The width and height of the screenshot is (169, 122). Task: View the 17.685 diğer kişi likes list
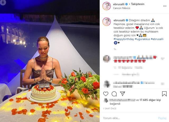[x=150, y=100]
